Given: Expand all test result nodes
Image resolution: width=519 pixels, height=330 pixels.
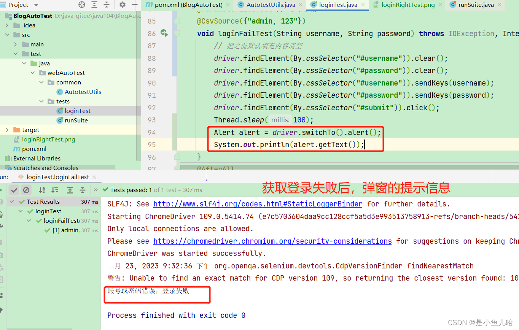Looking at the screenshot, I should [x=70, y=190].
